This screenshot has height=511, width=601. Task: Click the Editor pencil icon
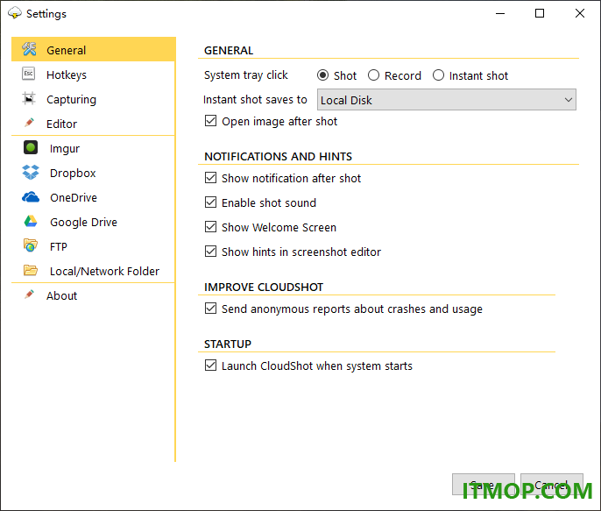tap(29, 123)
